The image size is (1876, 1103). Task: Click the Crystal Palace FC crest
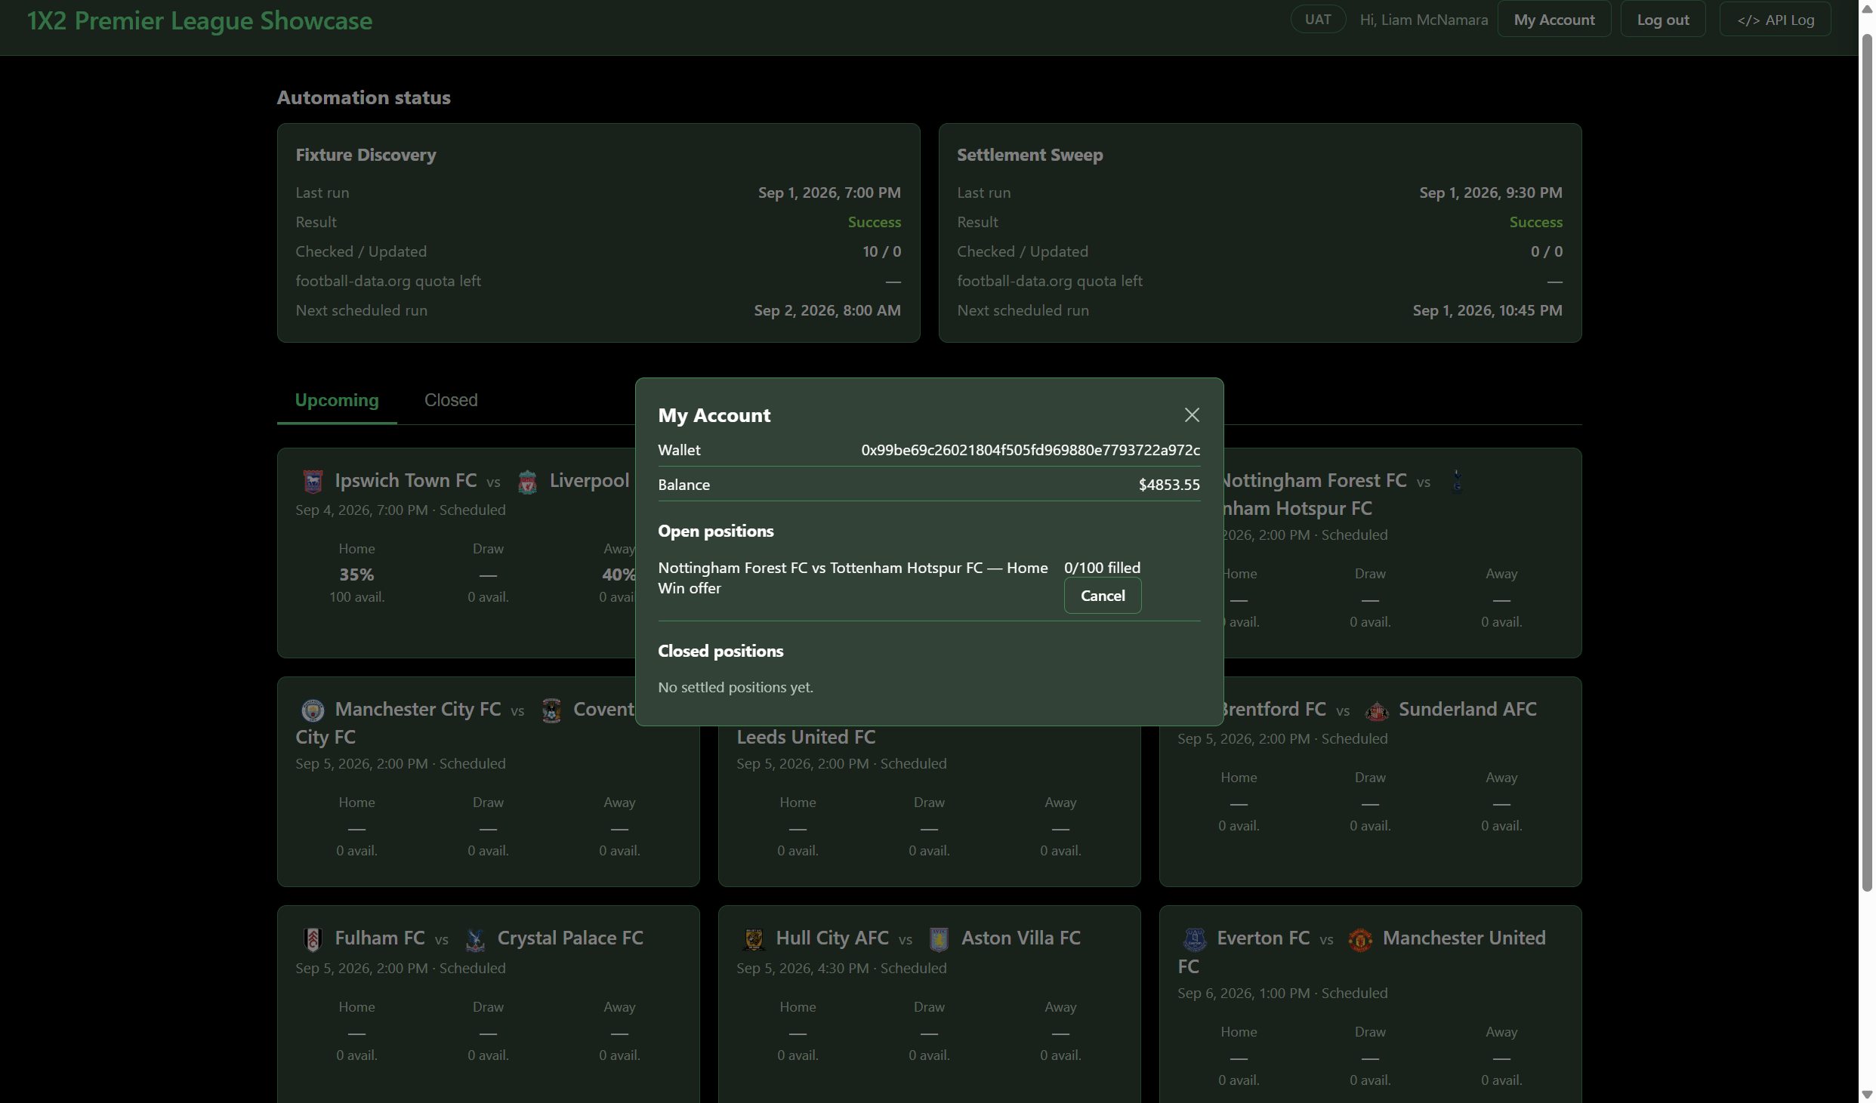pyautogui.click(x=475, y=939)
